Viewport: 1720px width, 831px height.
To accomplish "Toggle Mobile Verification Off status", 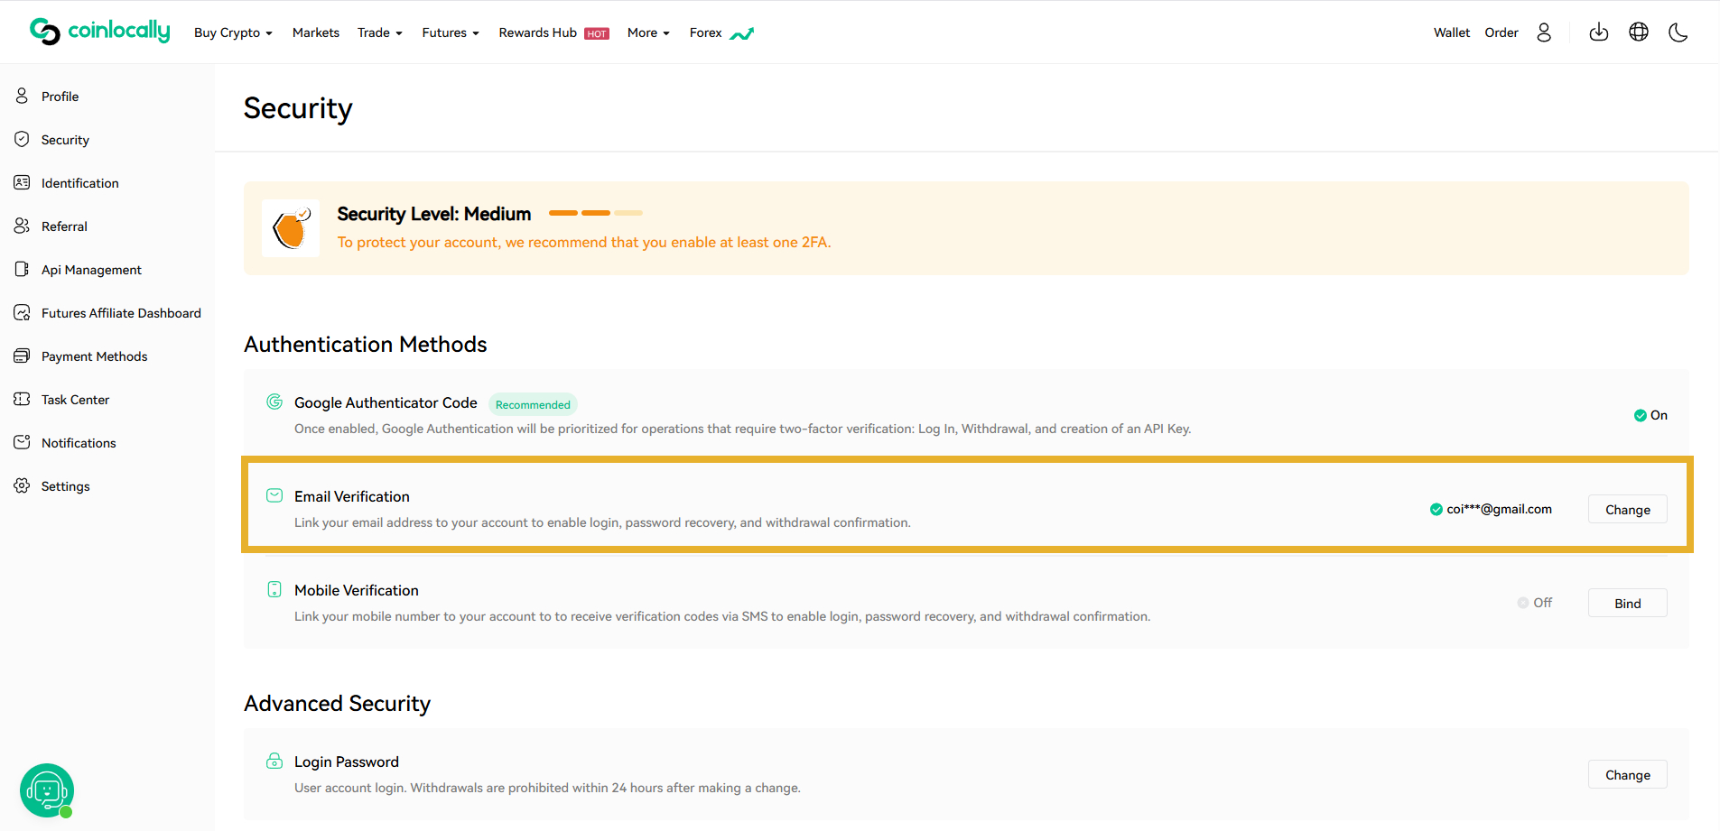I will (1535, 603).
